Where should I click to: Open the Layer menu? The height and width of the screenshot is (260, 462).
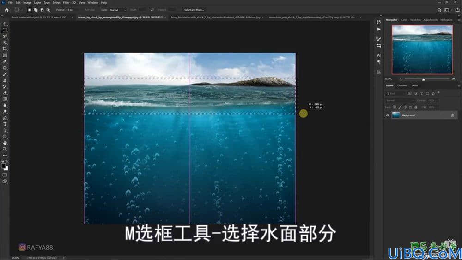(37, 3)
